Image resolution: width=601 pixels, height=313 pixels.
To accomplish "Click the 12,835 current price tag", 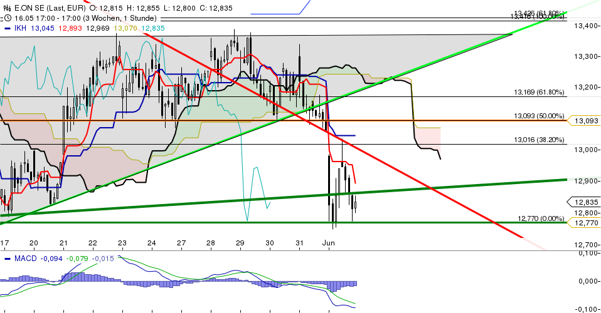I will click(x=584, y=202).
